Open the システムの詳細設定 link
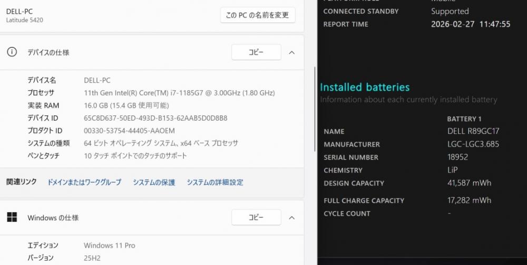Image resolution: width=527 pixels, height=265 pixels. point(215,182)
